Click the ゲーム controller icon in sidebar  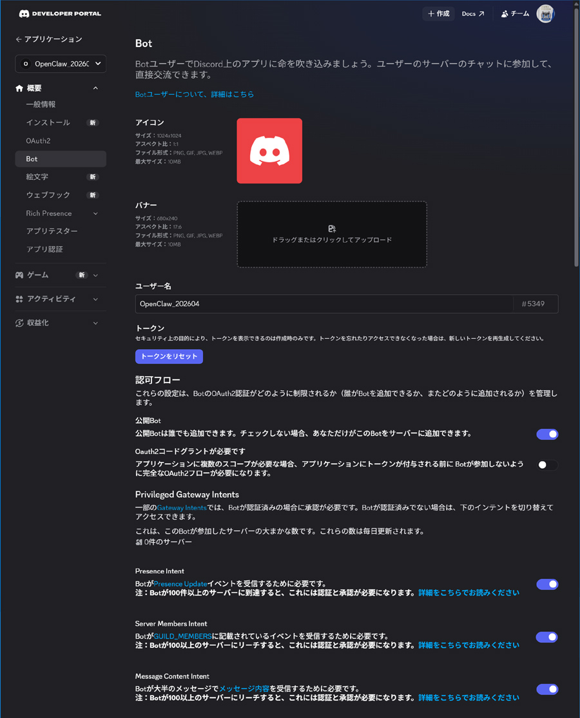[x=19, y=274]
